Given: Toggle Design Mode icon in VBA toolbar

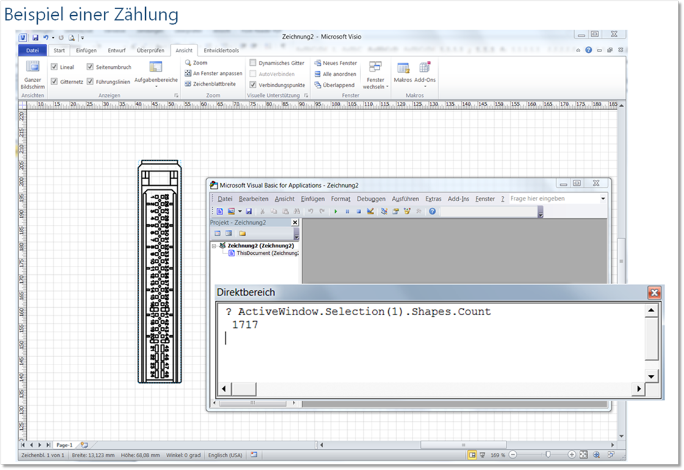Looking at the screenshot, I should [370, 212].
